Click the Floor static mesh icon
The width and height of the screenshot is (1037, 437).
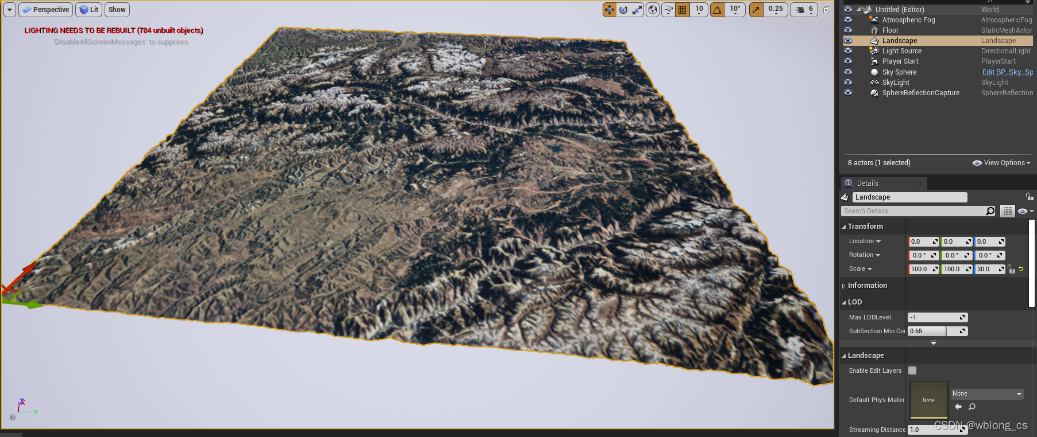point(874,30)
